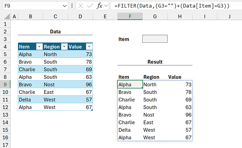
Task: Click Data table value 57 in row 11
Action: click(80, 99)
